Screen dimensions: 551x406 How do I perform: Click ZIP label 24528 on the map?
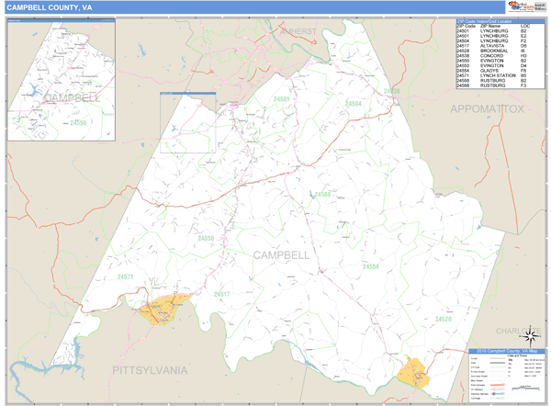pyautogui.click(x=444, y=319)
